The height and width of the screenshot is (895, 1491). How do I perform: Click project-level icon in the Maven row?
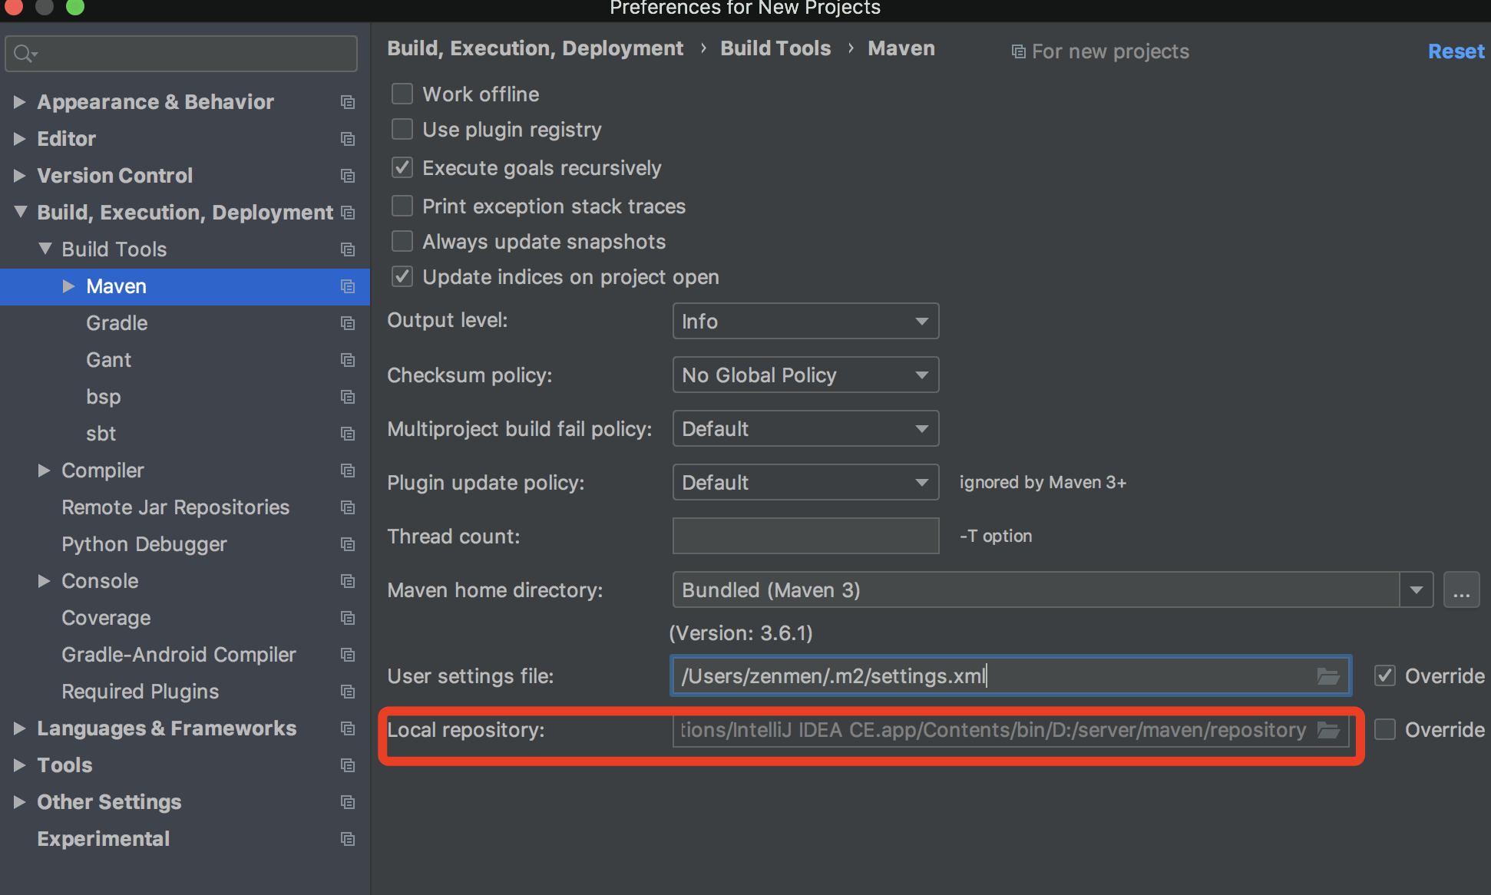(348, 286)
